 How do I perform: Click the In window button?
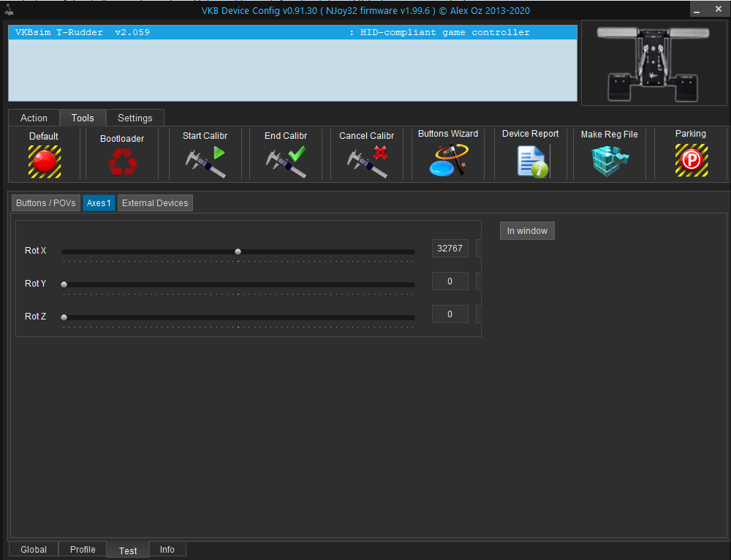527,231
